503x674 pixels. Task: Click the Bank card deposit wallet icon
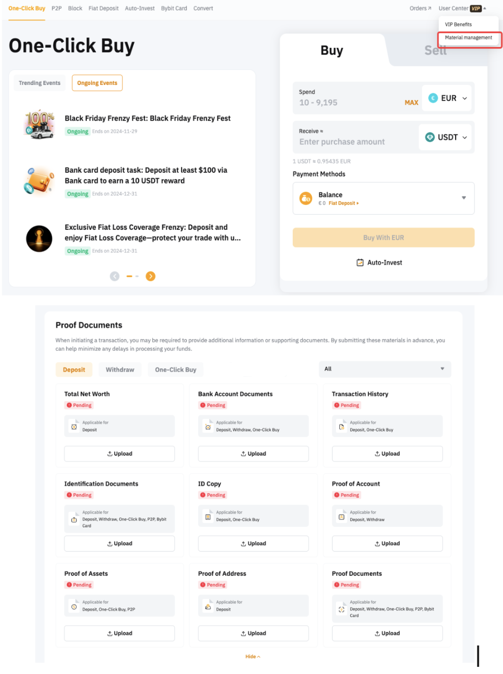(39, 181)
